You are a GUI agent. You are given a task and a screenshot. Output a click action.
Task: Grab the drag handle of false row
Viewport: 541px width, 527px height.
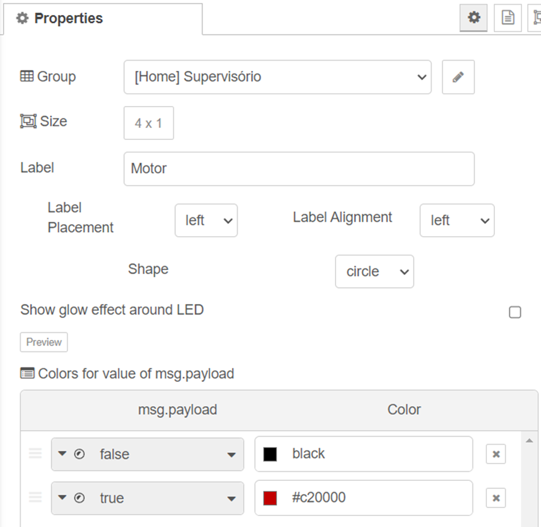point(35,454)
